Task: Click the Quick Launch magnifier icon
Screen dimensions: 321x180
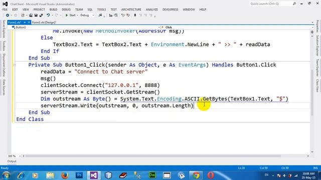Action: 294,3
